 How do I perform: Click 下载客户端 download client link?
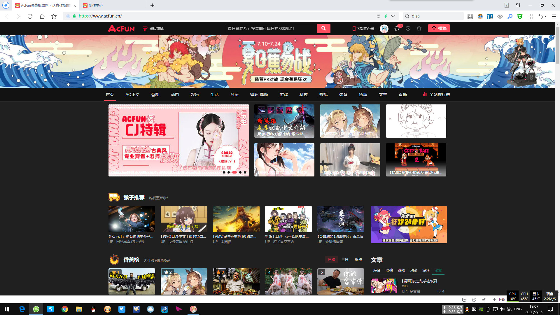pyautogui.click(x=363, y=29)
